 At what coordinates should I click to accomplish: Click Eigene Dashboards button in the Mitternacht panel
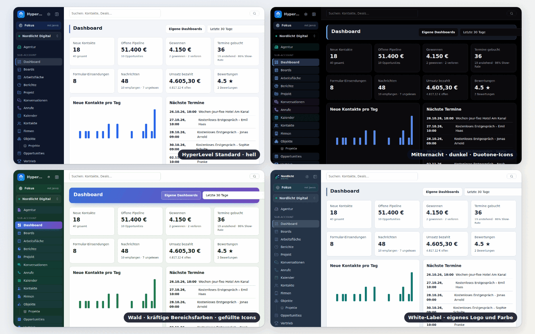(x=438, y=32)
